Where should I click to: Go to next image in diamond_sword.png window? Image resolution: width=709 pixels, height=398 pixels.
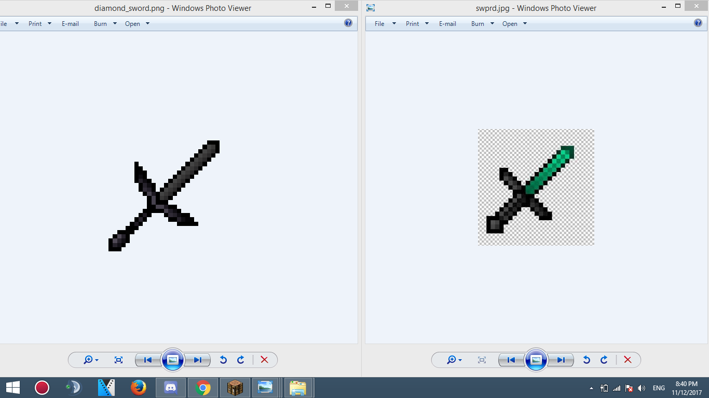[x=198, y=360]
